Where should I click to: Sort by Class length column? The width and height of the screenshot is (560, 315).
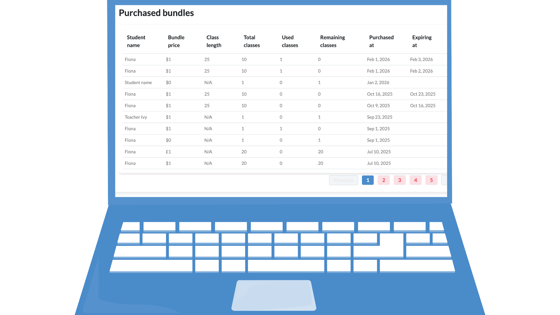click(x=214, y=41)
